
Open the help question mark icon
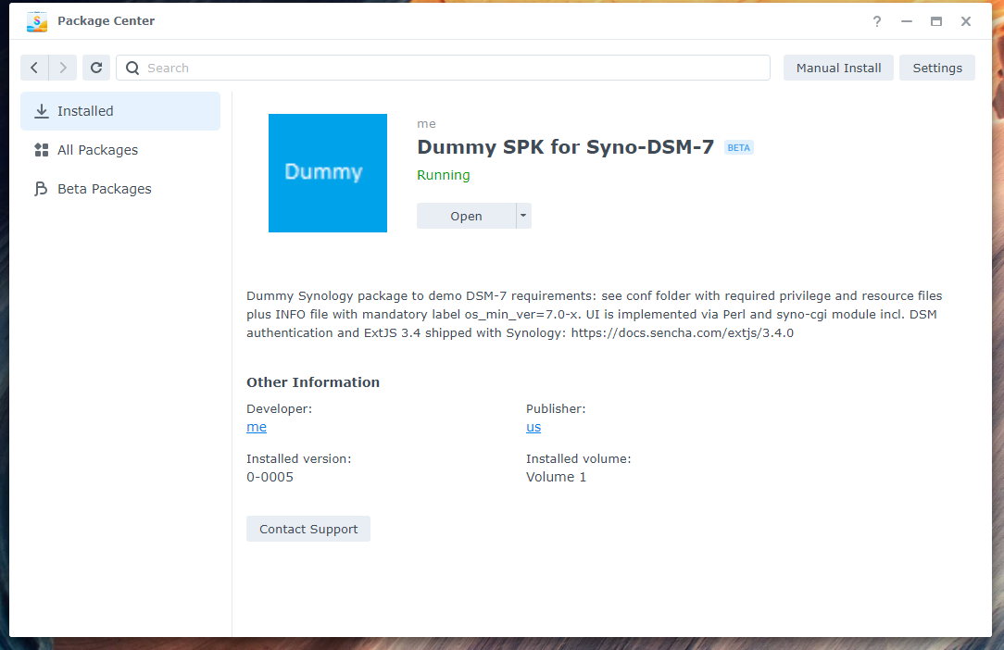point(877,22)
